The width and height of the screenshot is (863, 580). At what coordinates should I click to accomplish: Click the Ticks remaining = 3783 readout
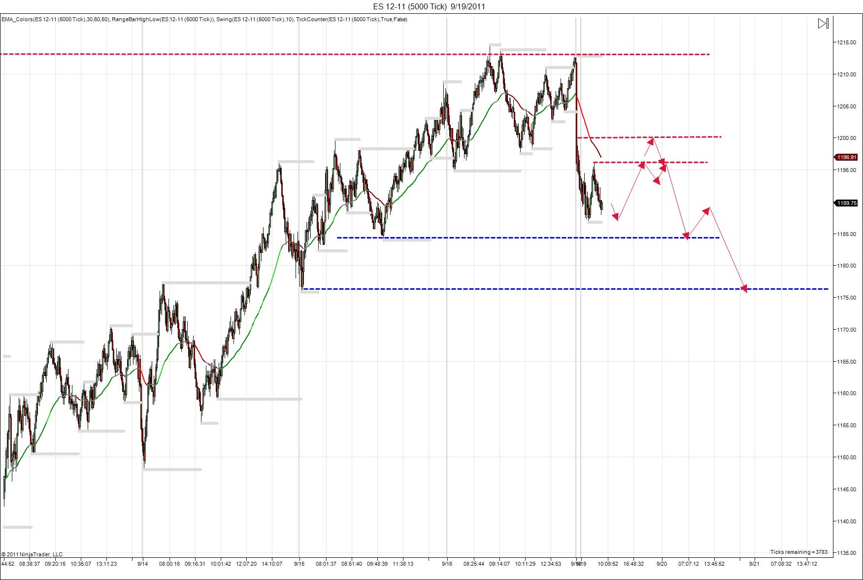tap(799, 552)
